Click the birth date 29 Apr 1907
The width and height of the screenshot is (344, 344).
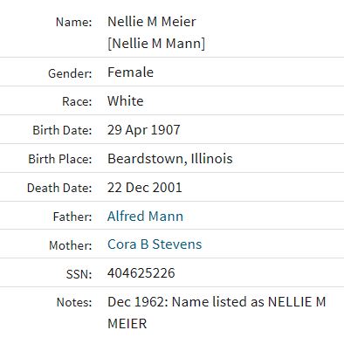tap(144, 130)
